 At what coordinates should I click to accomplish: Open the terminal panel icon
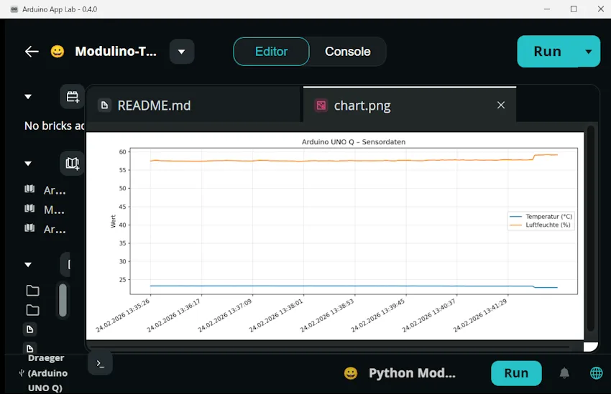[x=101, y=363]
